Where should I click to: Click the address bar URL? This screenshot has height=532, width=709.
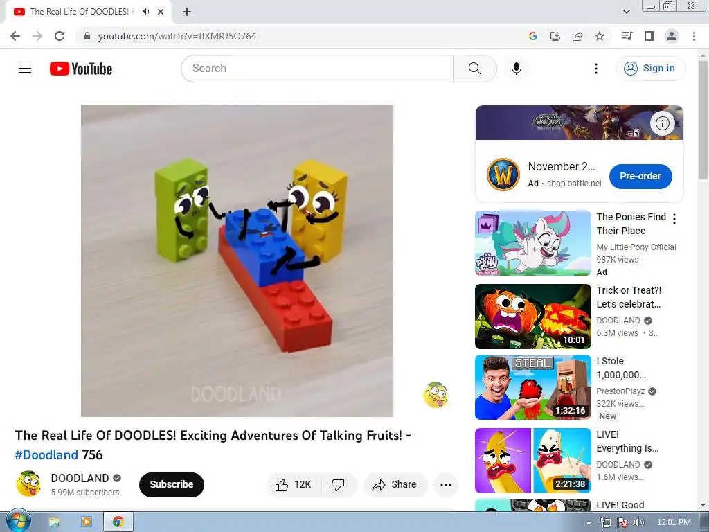[177, 36]
